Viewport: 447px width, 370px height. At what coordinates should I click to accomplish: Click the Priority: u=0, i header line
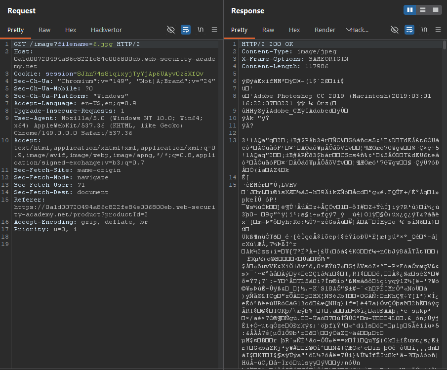[45, 230]
